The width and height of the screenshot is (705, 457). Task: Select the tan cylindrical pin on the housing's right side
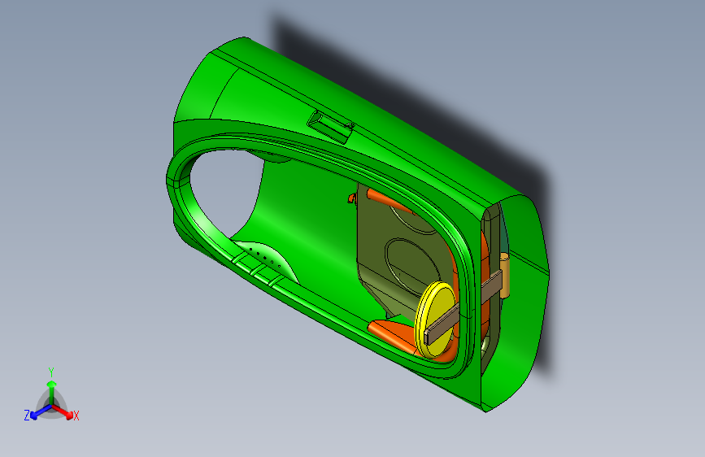pos(505,276)
